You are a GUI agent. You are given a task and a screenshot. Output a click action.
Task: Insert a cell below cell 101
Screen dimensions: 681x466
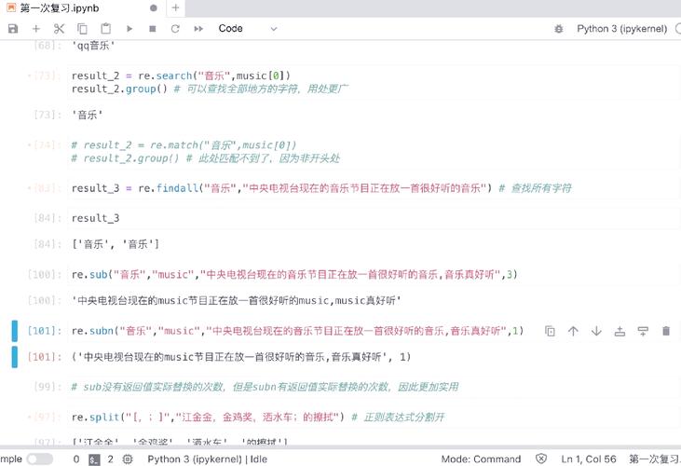[x=643, y=332]
